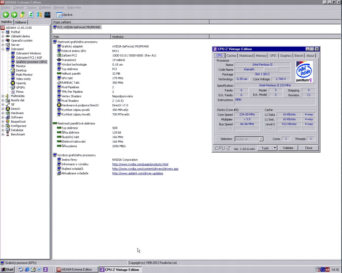Collapse the Zobrazení tree node
The image size is (342, 273).
3,49
